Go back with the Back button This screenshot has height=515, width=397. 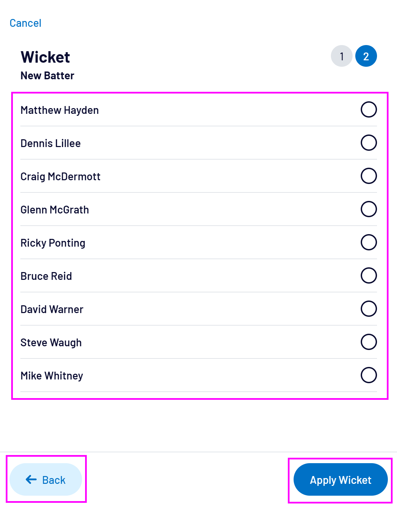click(x=46, y=479)
